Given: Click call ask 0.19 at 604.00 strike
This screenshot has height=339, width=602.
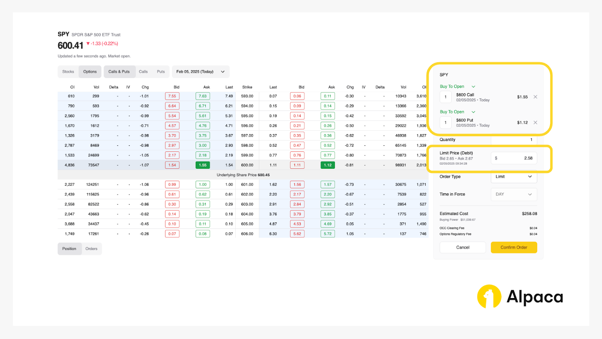Looking at the screenshot, I should (x=203, y=214).
